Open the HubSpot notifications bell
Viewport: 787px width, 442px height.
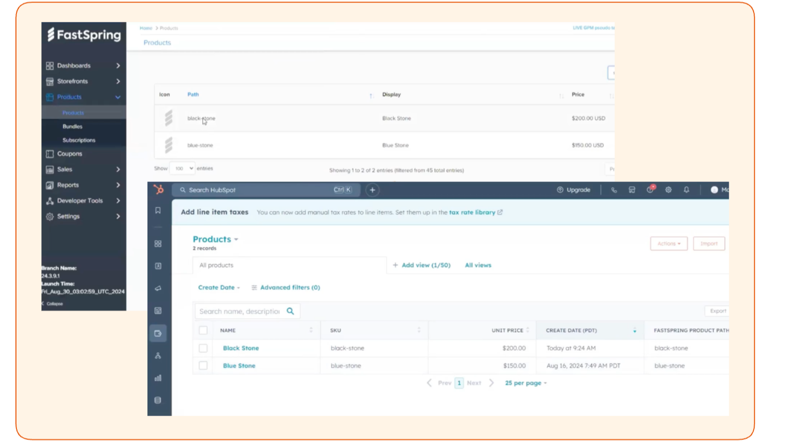(686, 190)
